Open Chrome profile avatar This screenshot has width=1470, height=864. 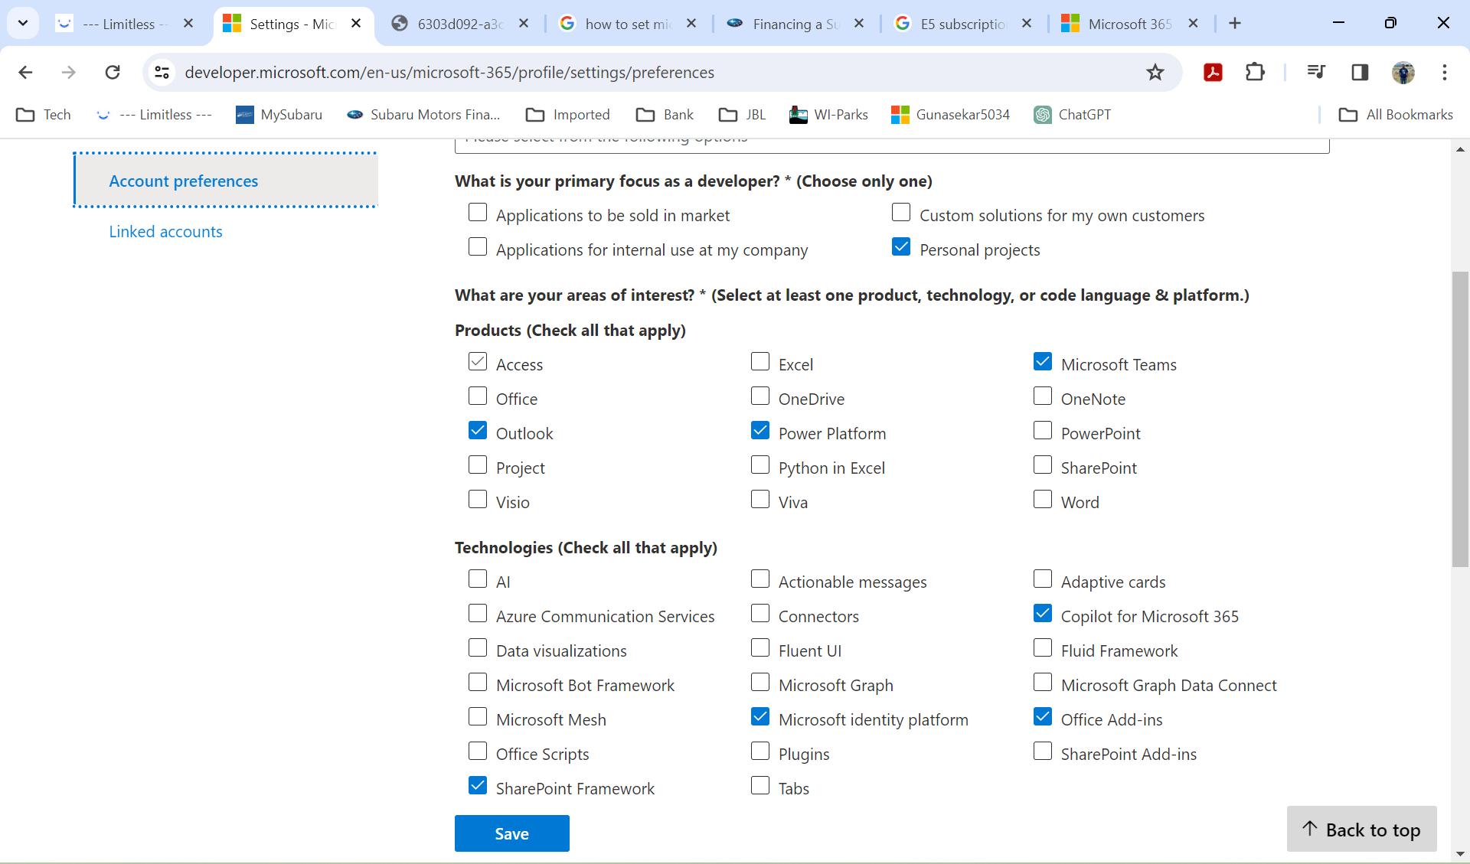(x=1403, y=72)
